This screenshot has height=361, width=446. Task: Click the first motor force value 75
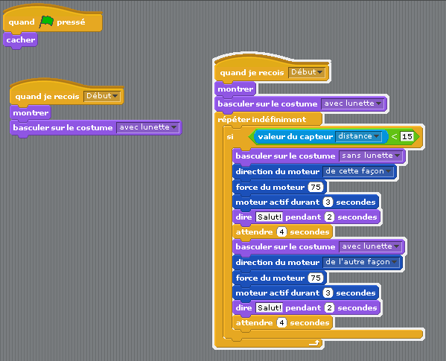point(316,187)
